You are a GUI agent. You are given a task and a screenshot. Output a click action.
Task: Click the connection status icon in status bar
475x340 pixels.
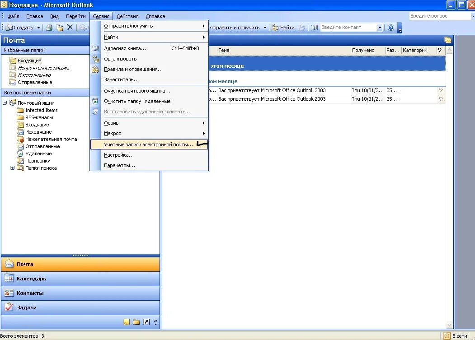click(447, 336)
